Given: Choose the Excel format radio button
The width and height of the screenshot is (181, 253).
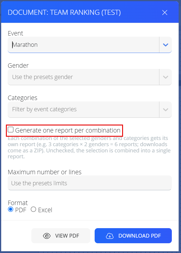Looking at the screenshot, I should click(x=33, y=210).
